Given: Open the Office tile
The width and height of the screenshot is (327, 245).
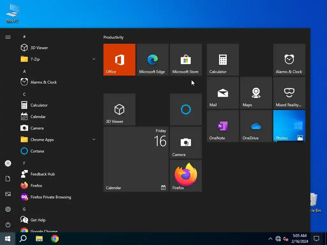Looking at the screenshot, I should tap(119, 60).
